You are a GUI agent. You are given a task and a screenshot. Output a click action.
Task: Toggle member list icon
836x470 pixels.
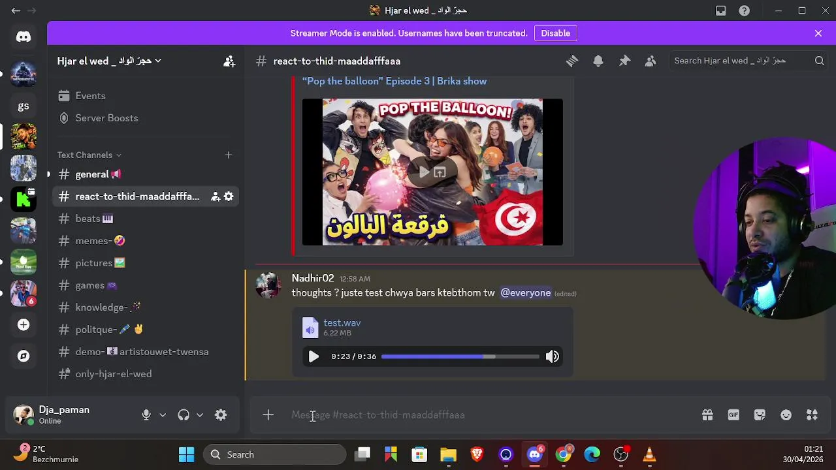tap(651, 61)
